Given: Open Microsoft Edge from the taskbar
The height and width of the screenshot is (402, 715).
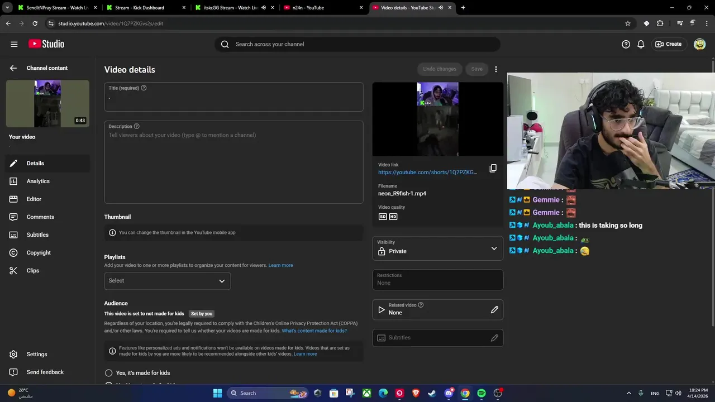Looking at the screenshot, I should point(383,393).
